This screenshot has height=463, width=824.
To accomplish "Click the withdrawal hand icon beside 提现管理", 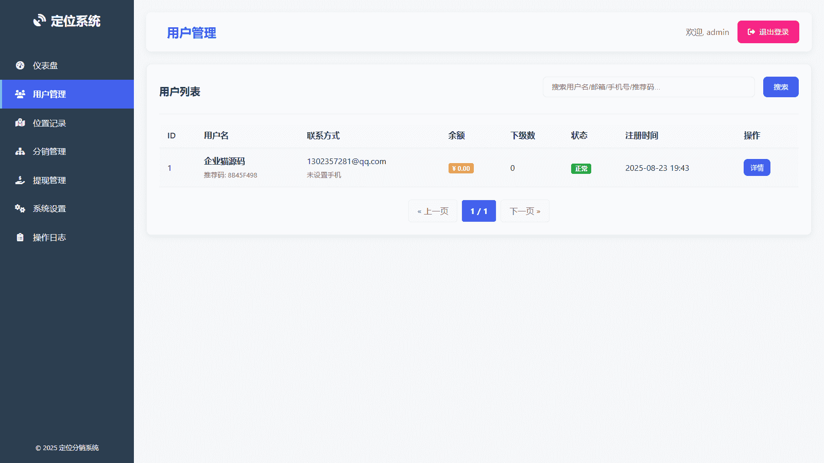I will 20,180.
